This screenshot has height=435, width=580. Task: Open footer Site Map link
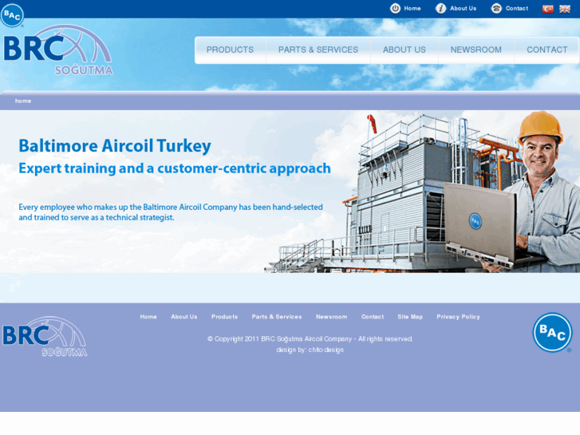tap(410, 317)
